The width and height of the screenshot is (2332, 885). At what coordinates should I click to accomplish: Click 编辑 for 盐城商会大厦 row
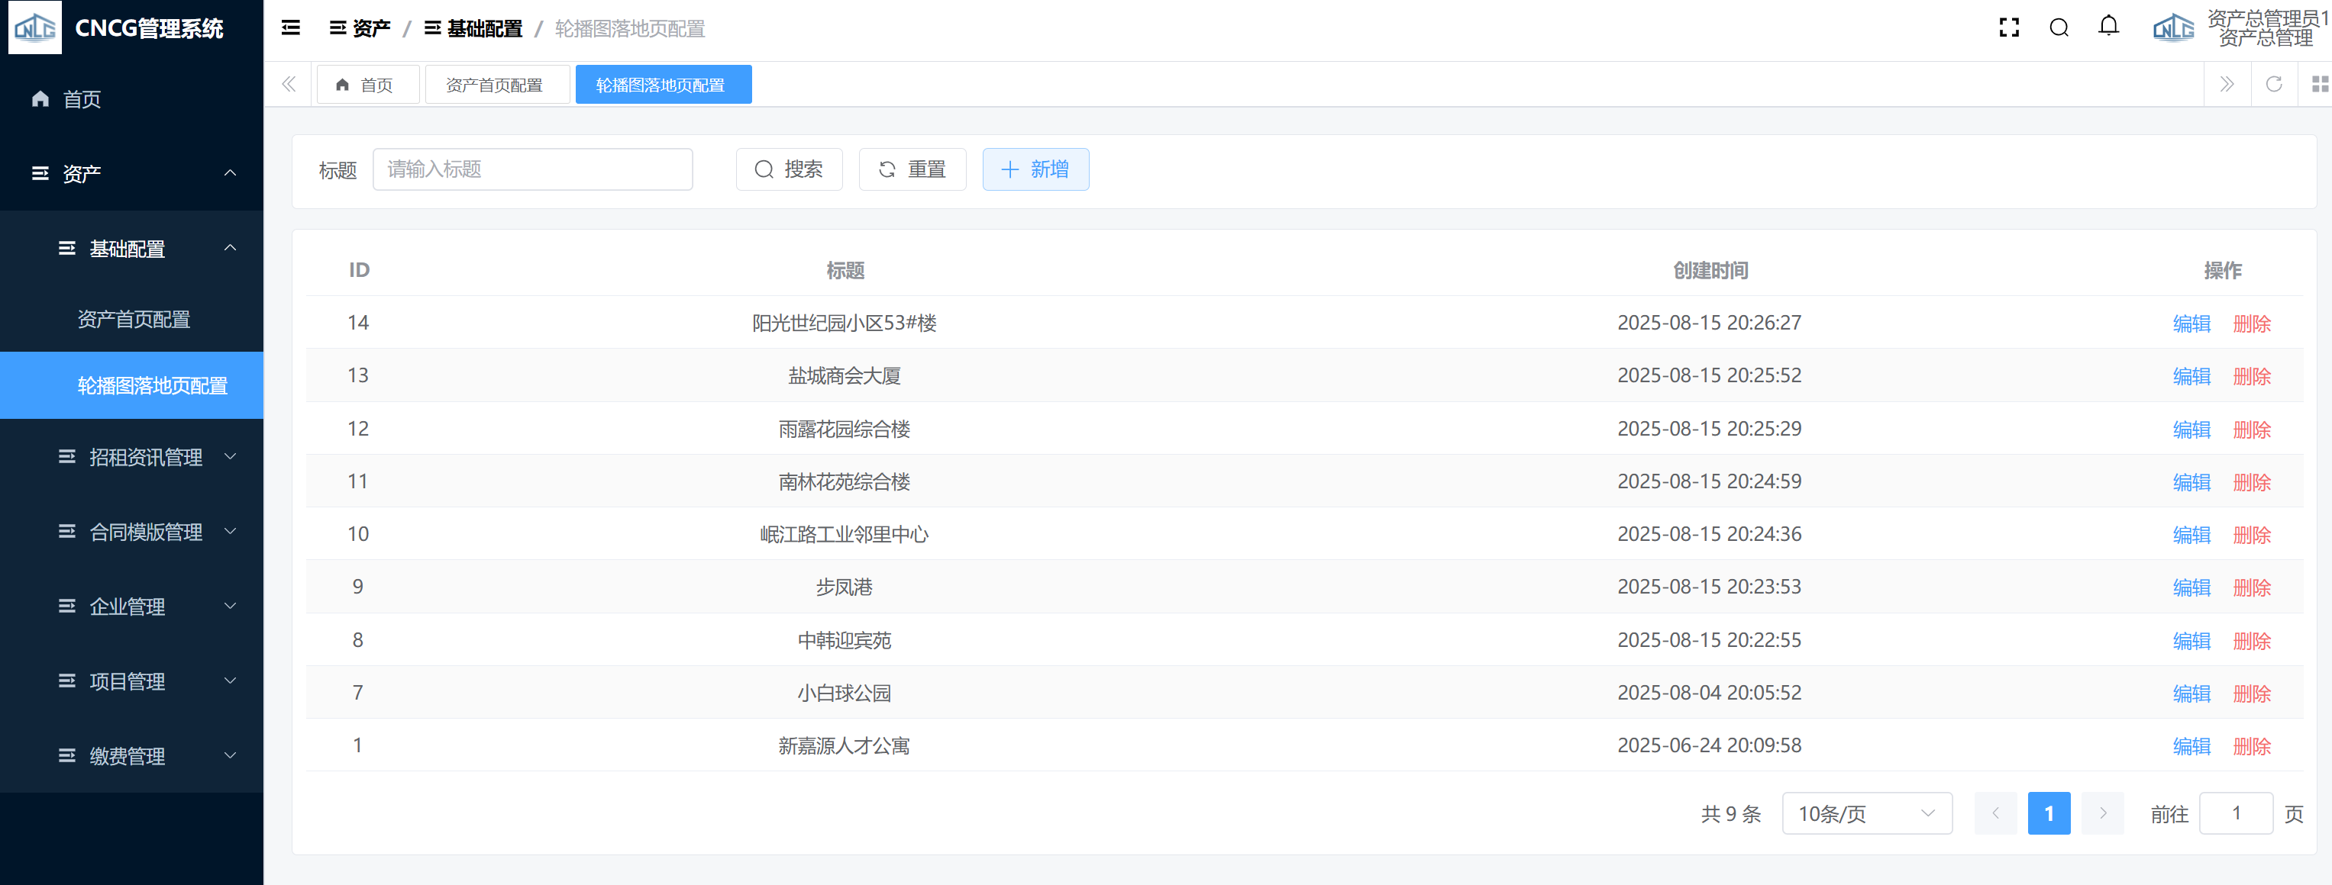click(x=2191, y=376)
